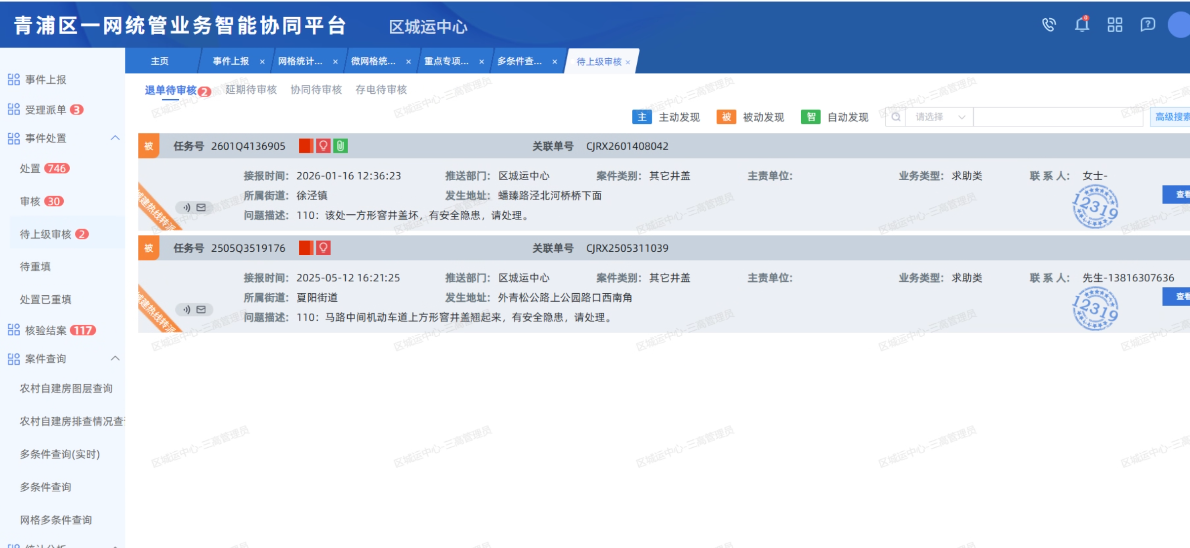The width and height of the screenshot is (1190, 548).
Task: Click green attachment paperclip icon on first task
Action: click(340, 146)
